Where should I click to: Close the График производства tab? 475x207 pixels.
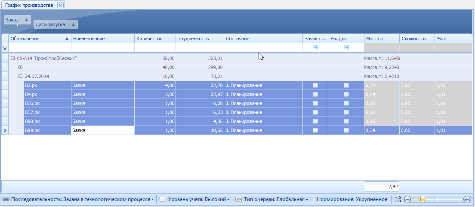pos(60,5)
